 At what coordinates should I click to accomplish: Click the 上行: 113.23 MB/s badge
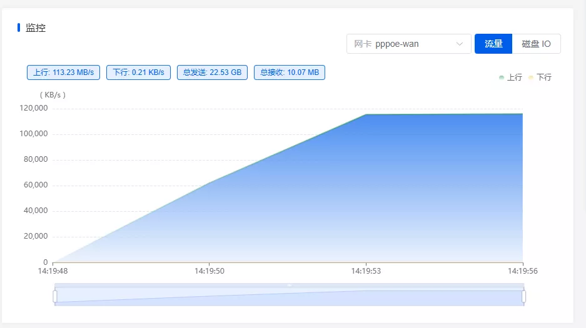[x=63, y=72]
